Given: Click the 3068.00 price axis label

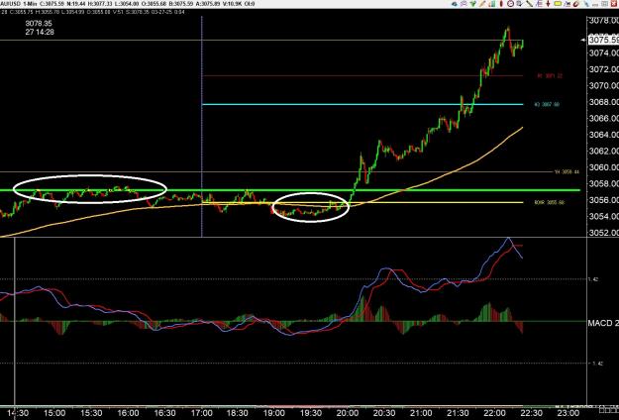Looking at the screenshot, I should (x=604, y=102).
